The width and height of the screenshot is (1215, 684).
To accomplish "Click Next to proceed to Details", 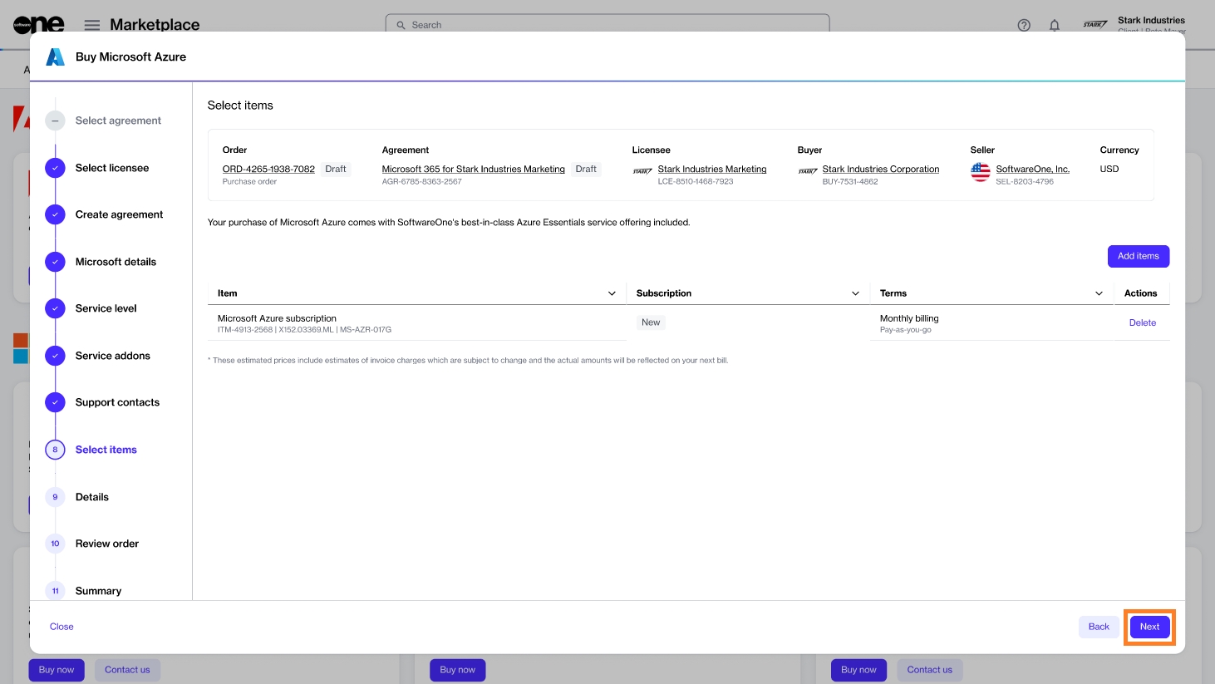I will [1149, 627].
